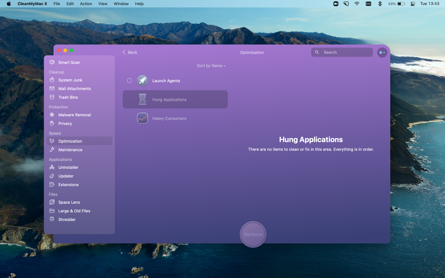Go back with the Back button
Image resolution: width=445 pixels, height=278 pixels.
(130, 52)
